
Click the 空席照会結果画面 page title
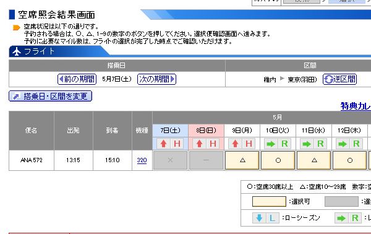[x=56, y=15]
